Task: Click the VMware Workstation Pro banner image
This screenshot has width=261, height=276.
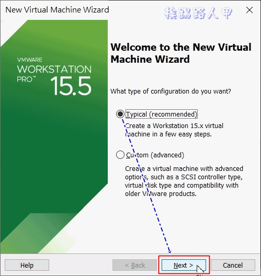Action: [54, 136]
